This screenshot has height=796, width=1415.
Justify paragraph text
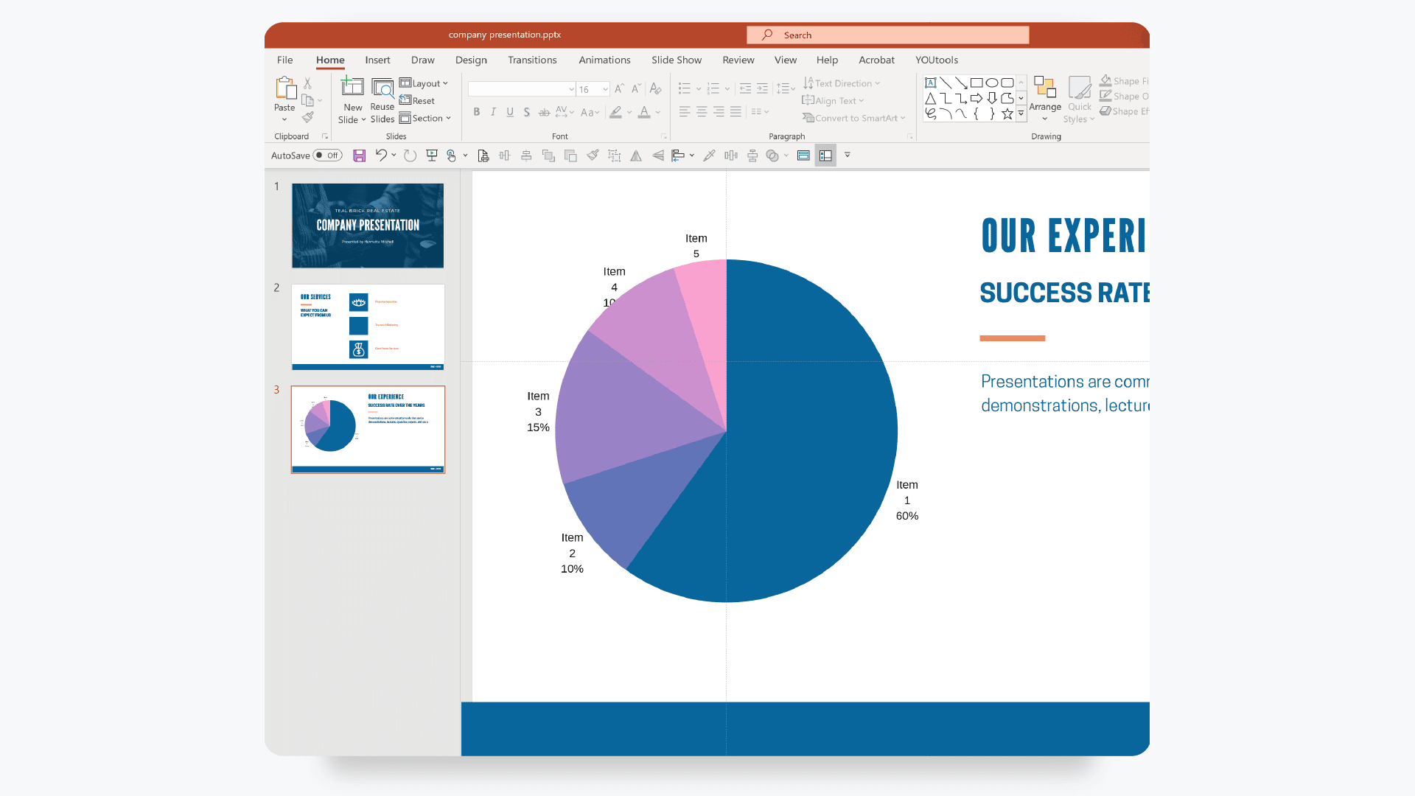[736, 112]
